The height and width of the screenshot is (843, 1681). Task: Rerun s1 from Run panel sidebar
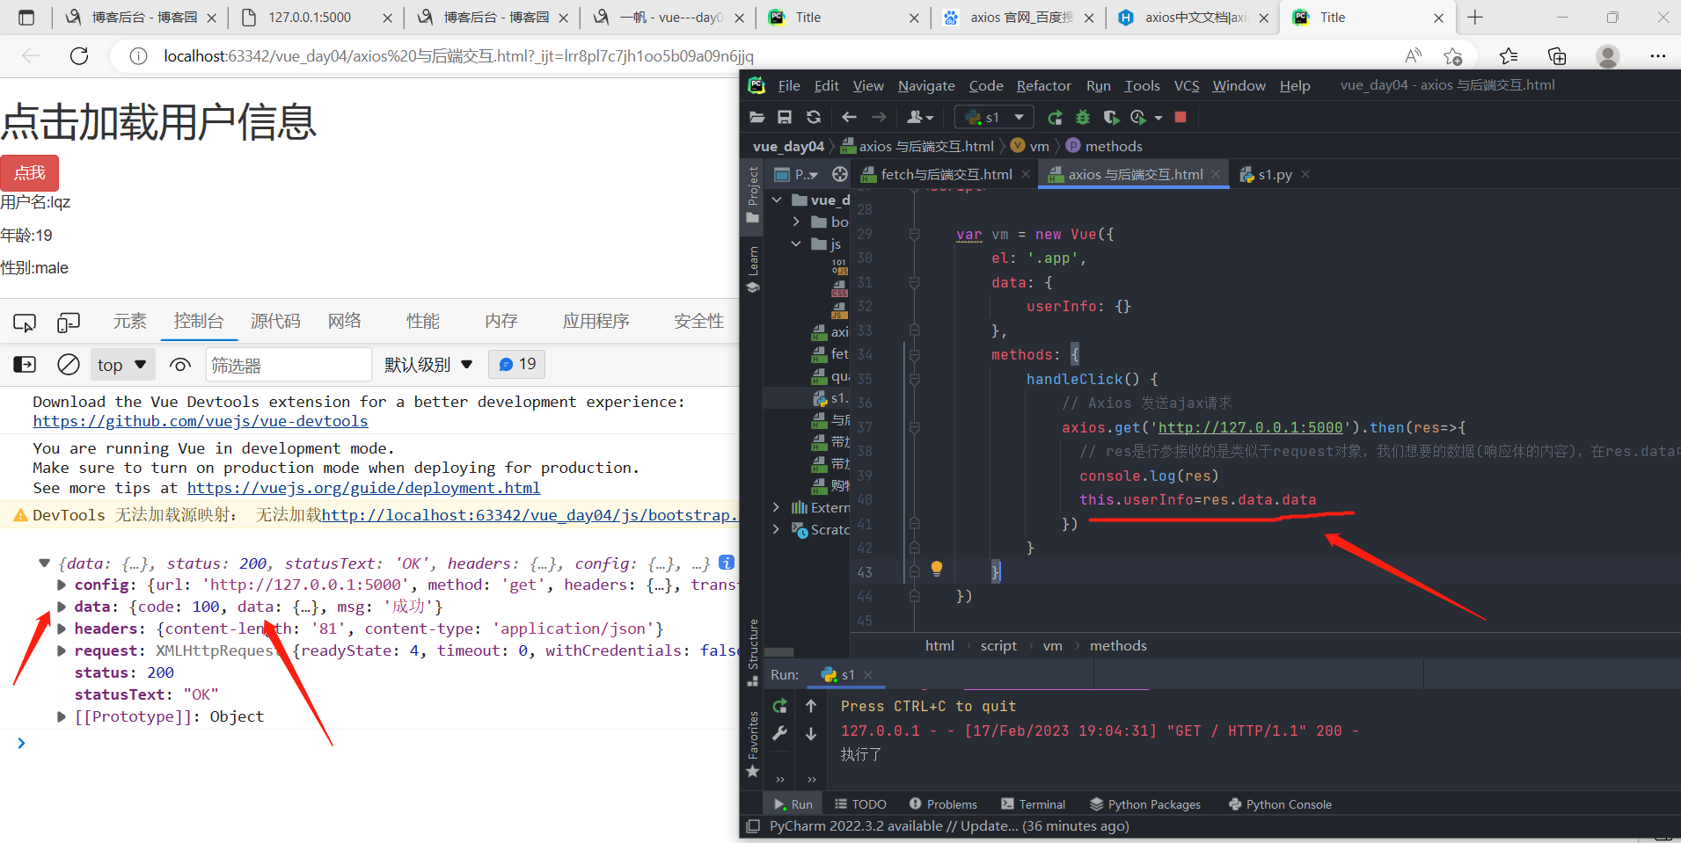[x=780, y=706]
